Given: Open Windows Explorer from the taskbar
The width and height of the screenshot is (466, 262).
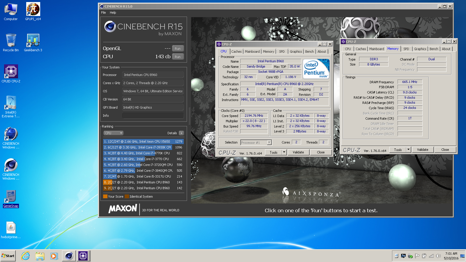Looking at the screenshot, I should pos(40,256).
